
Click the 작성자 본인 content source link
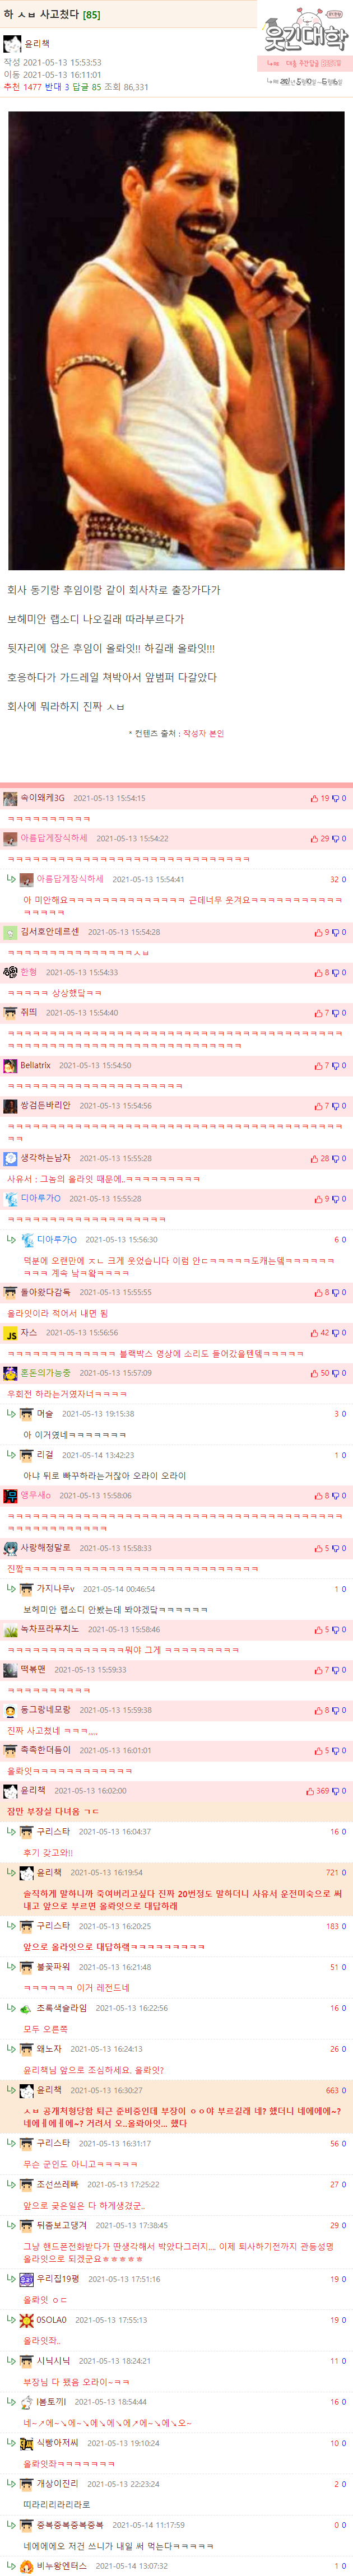[204, 733]
